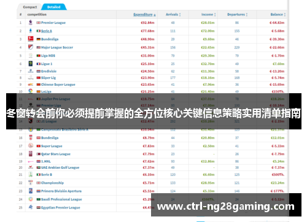Click the English flag beside Championship

(38, 183)
